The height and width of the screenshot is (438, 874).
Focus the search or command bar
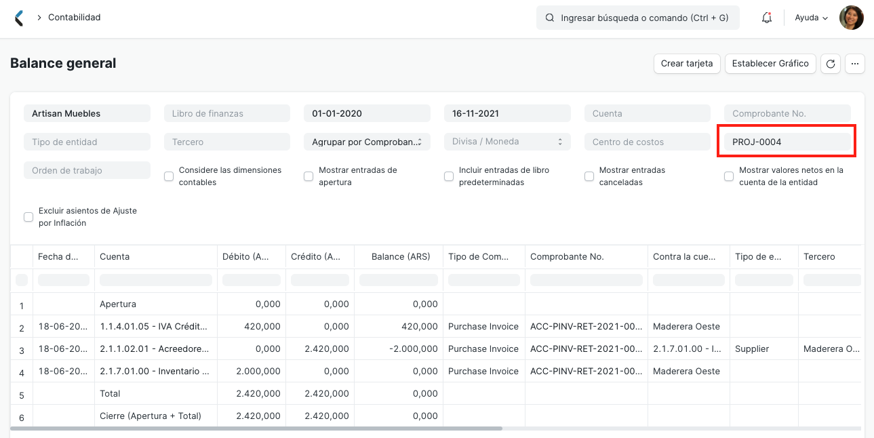[x=638, y=18]
